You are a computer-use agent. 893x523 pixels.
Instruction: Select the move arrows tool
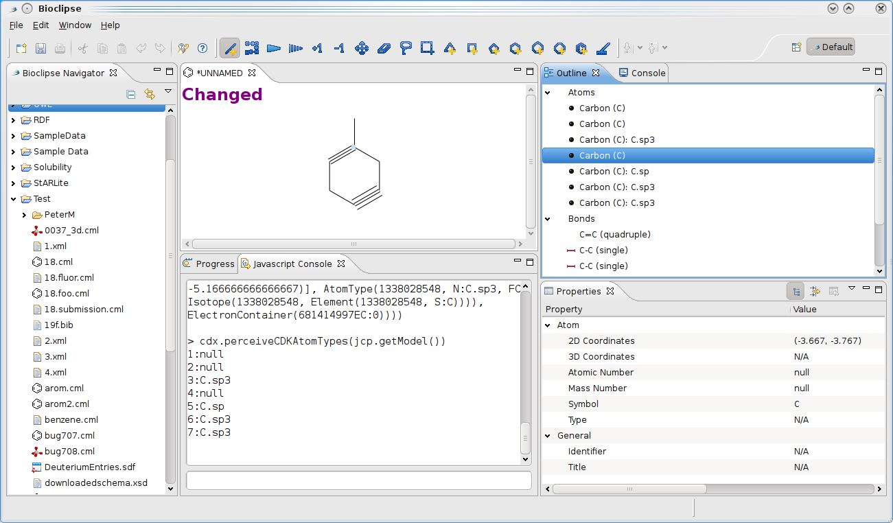click(x=362, y=48)
